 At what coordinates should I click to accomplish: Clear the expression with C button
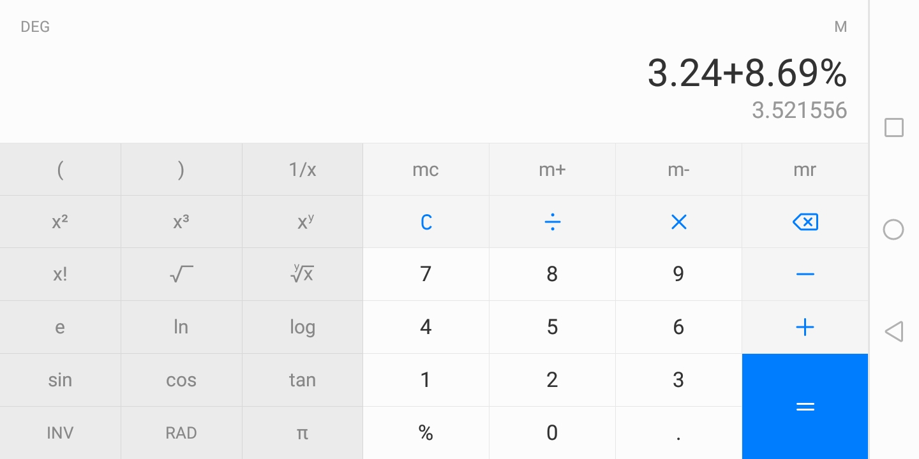[x=426, y=222]
